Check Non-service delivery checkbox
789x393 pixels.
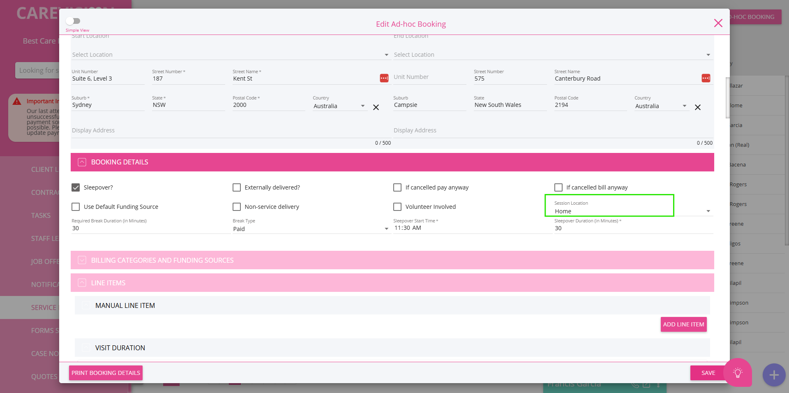tap(237, 207)
